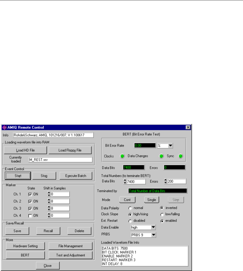Click total Errors 200 input field
This screenshot has width=243, height=271.
(177, 181)
